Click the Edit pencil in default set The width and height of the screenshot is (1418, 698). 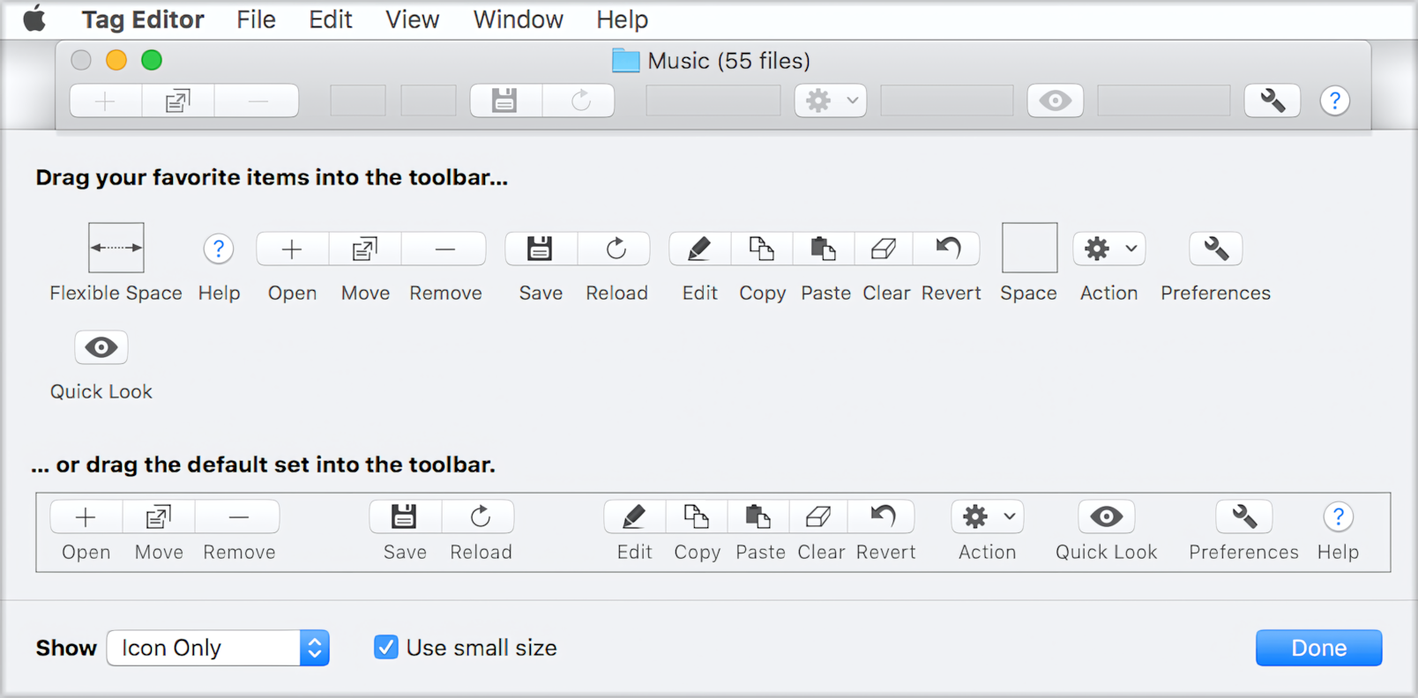[x=634, y=517]
